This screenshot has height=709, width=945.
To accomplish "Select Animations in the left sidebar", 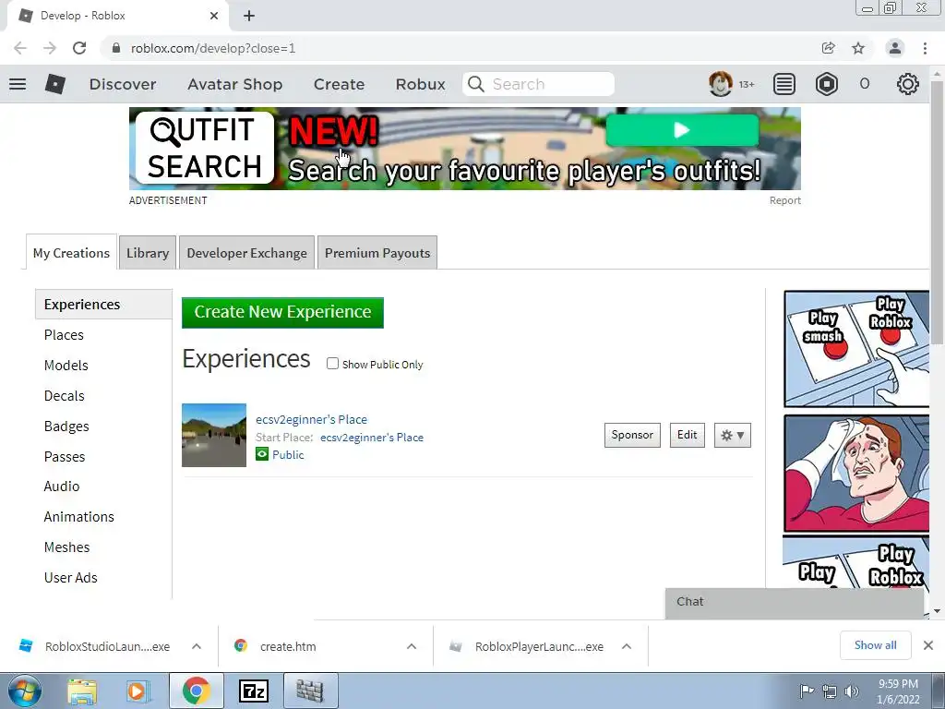I will pyautogui.click(x=79, y=517).
